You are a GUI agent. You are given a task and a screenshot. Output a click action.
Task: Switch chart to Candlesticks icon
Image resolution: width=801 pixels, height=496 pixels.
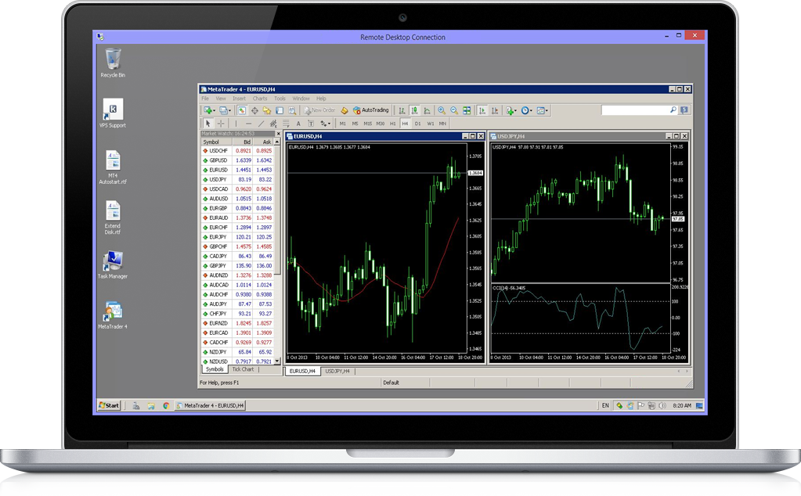click(415, 110)
